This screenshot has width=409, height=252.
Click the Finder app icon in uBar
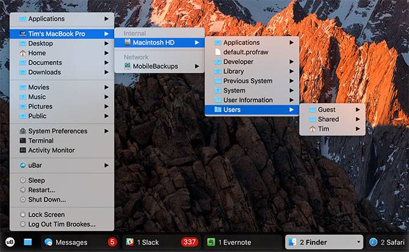[292, 242]
